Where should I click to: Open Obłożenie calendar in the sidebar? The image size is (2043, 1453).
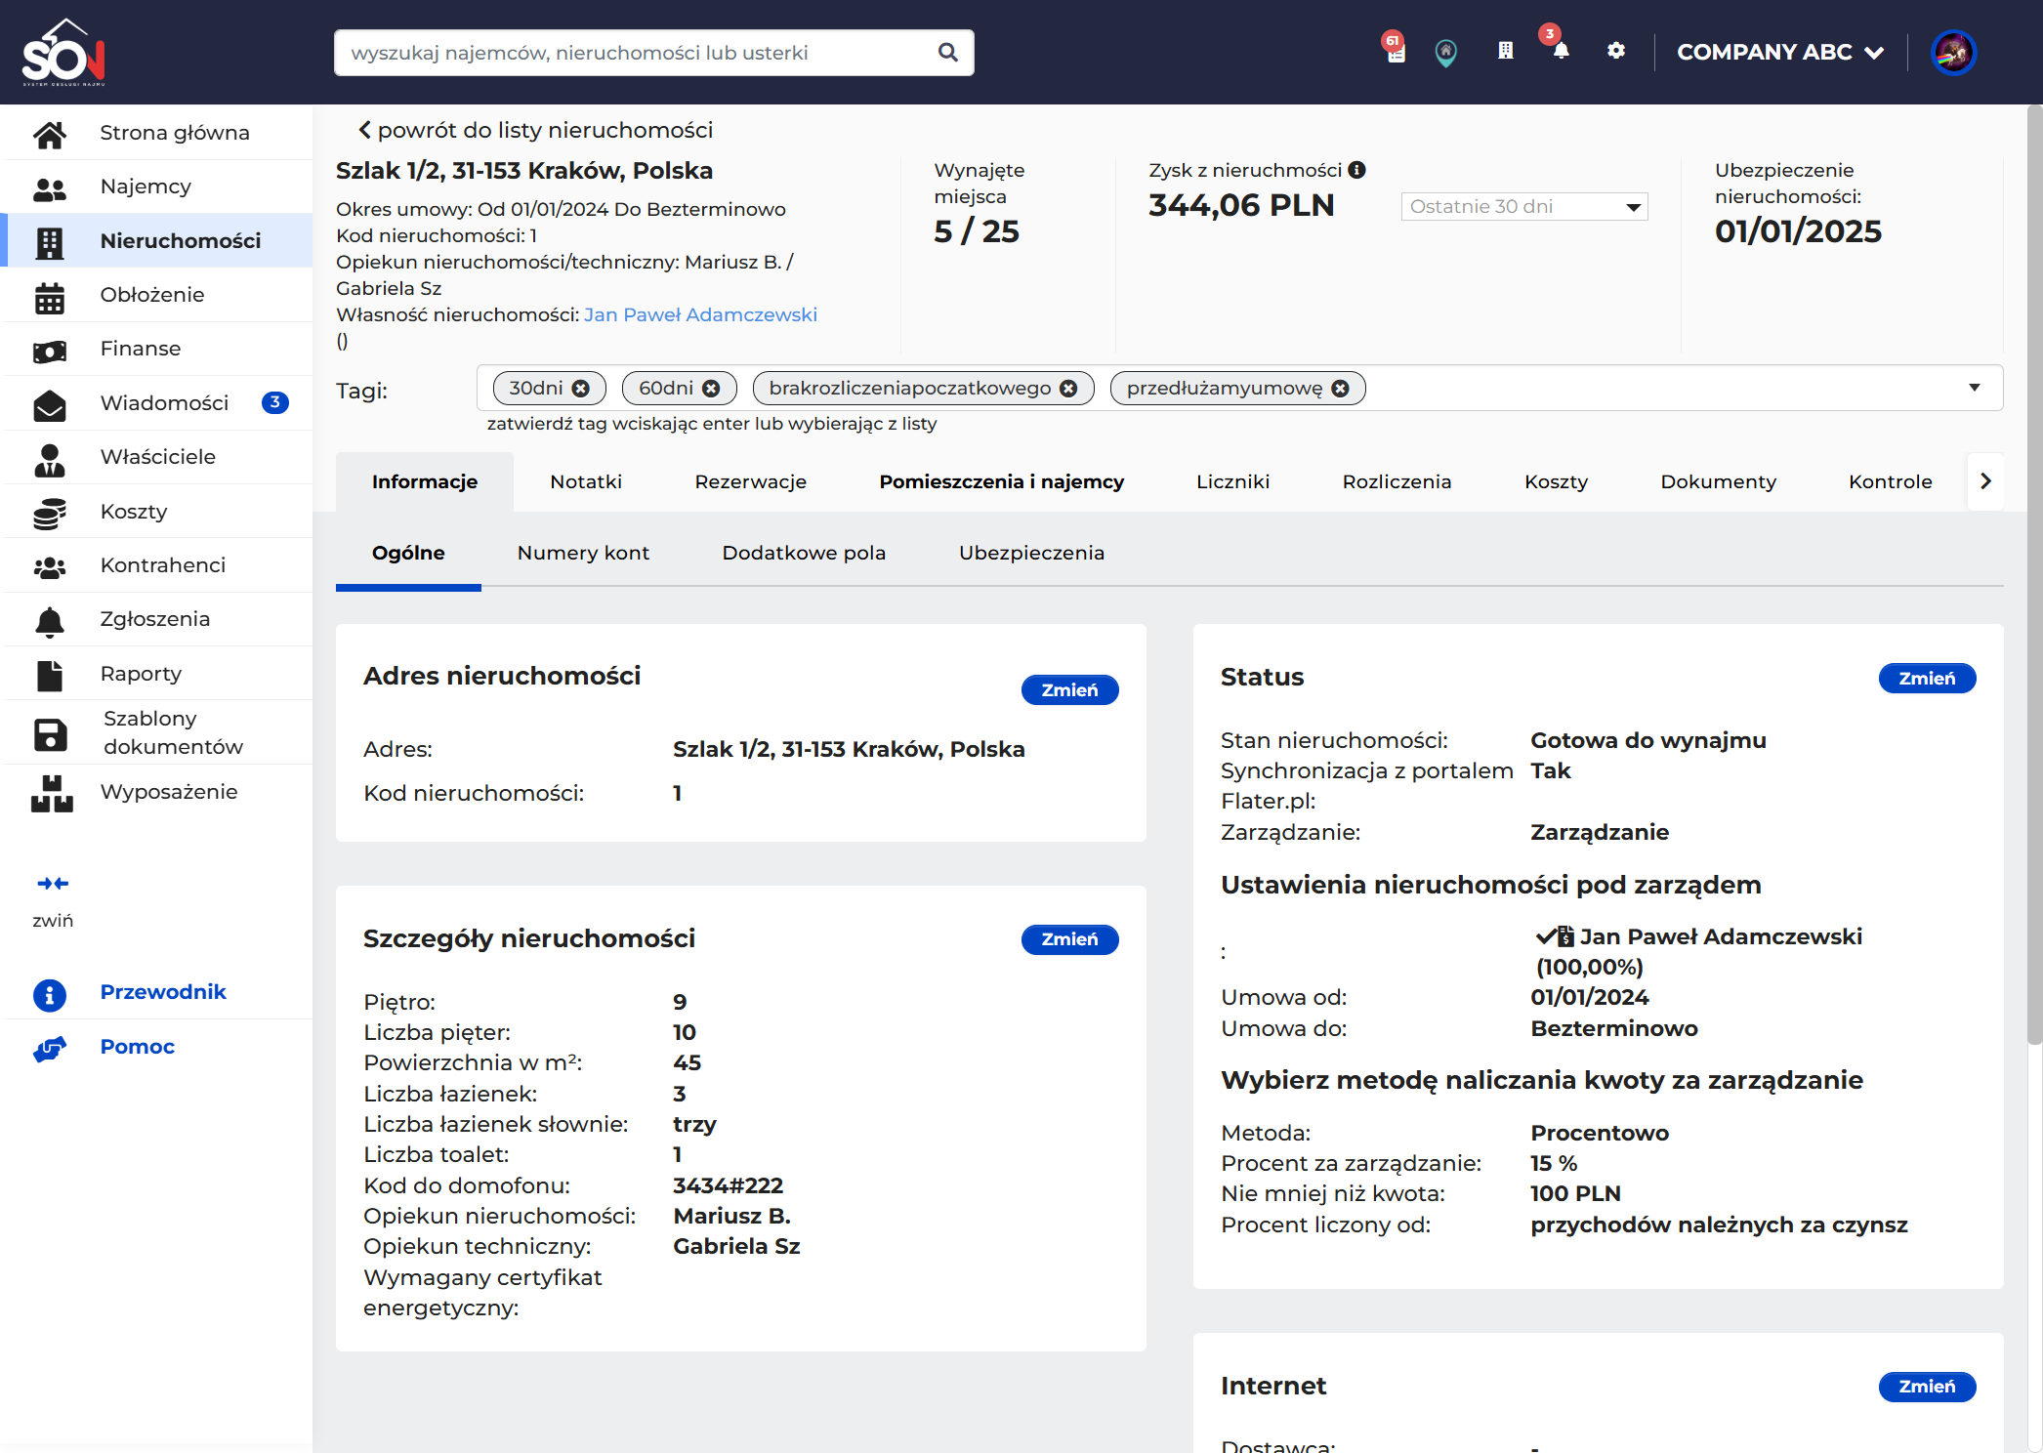click(x=156, y=295)
